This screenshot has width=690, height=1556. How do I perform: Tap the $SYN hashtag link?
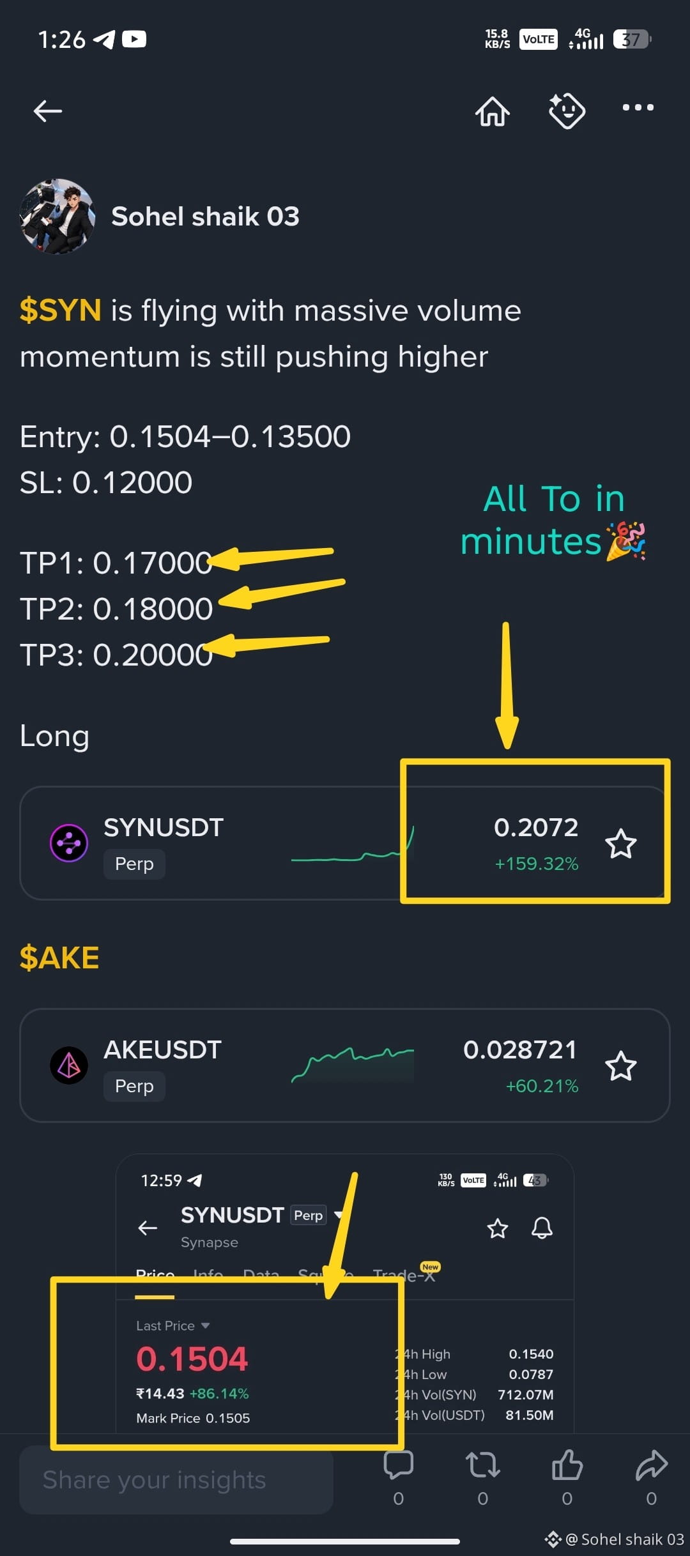coord(60,310)
